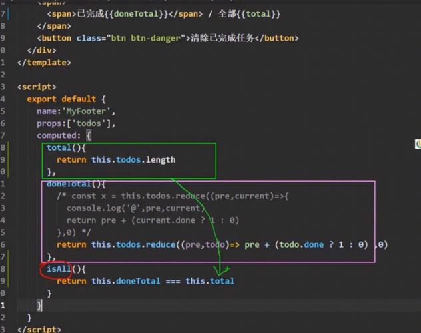Click the '清除已完成任务' button text in template
The width and height of the screenshot is (421, 333).
pos(222,38)
